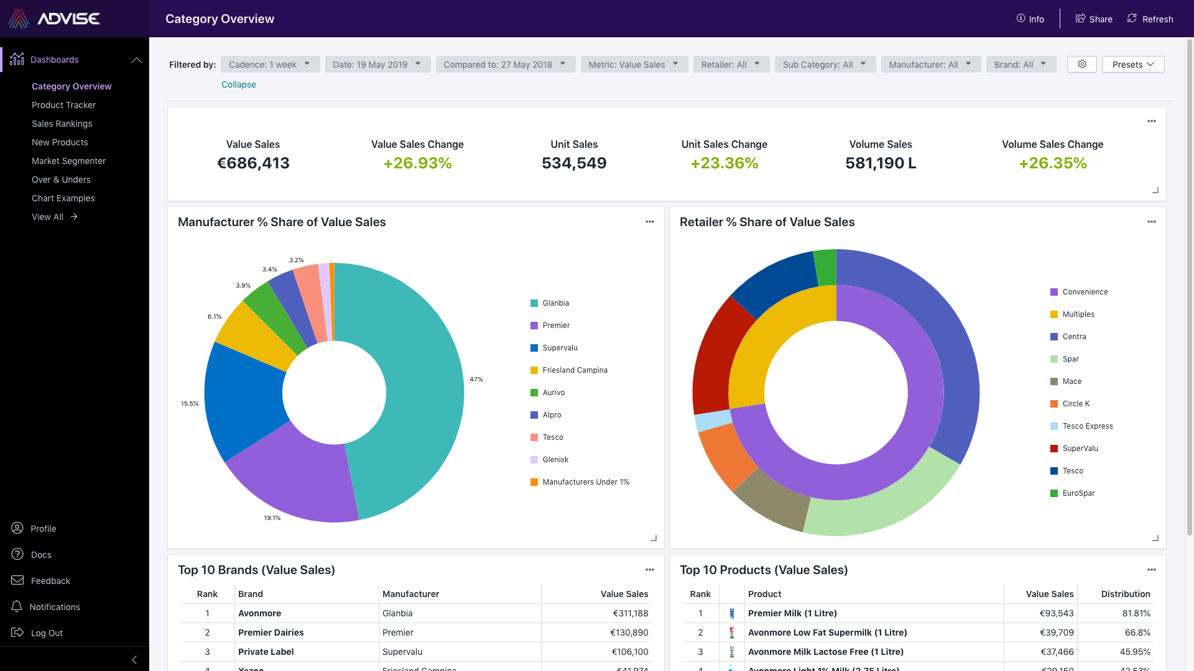
Task: Switch to the Sales Rankings dashboard
Action: (x=62, y=124)
